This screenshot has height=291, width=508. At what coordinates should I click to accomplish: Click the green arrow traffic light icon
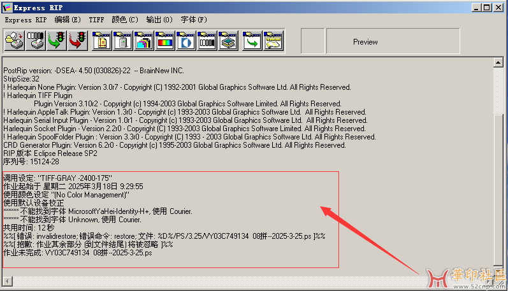pyautogui.click(x=57, y=41)
